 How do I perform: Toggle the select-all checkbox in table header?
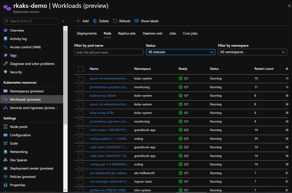coord(81,69)
